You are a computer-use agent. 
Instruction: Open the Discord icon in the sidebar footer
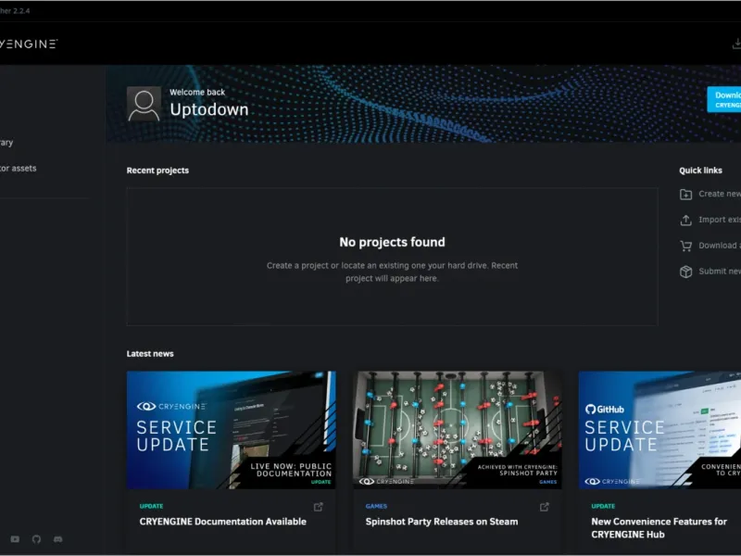[x=57, y=539]
